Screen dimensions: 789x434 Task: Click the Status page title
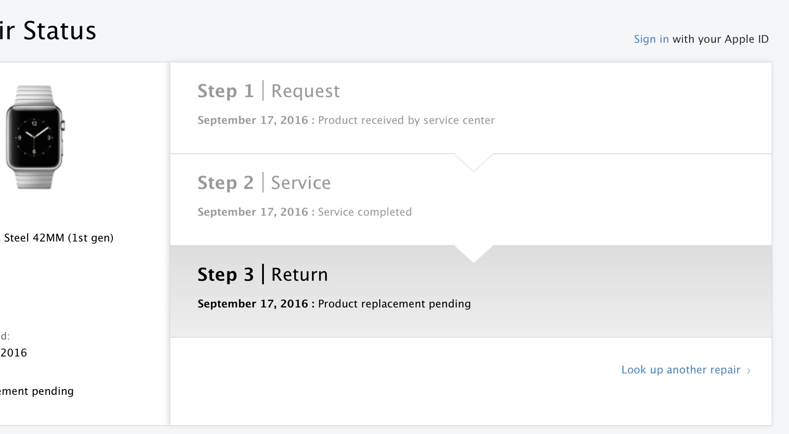[x=59, y=31]
